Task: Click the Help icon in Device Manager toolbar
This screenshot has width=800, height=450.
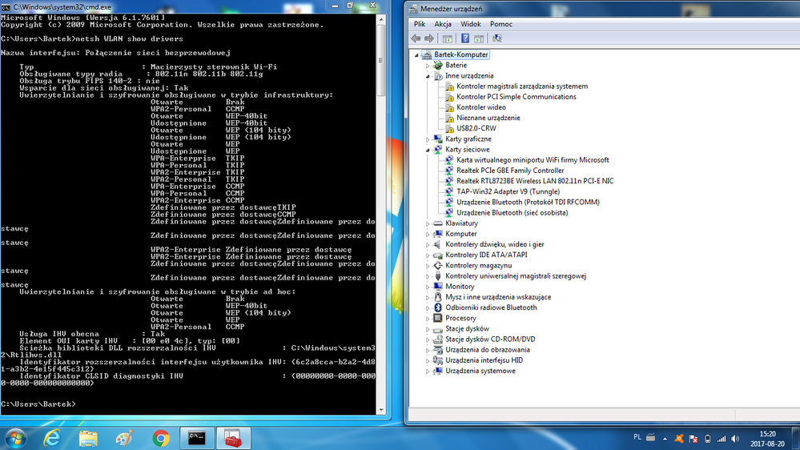Action: [464, 38]
